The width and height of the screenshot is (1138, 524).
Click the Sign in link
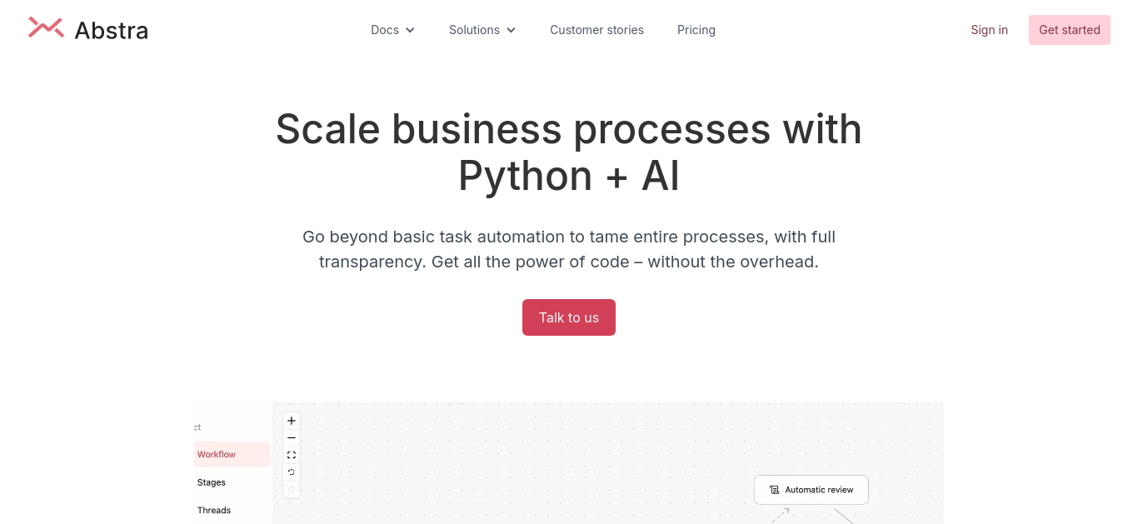point(989,30)
